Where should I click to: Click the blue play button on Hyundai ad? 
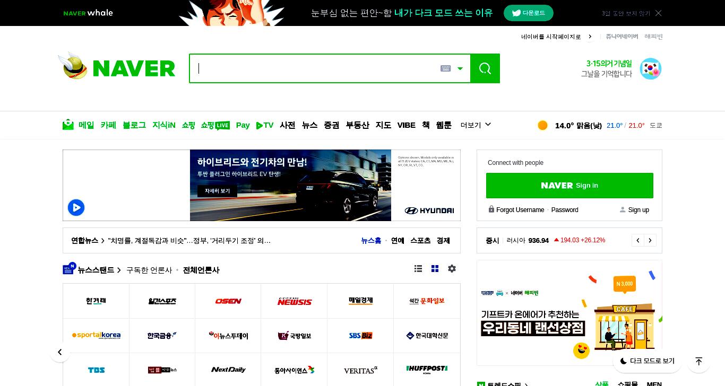(76, 207)
